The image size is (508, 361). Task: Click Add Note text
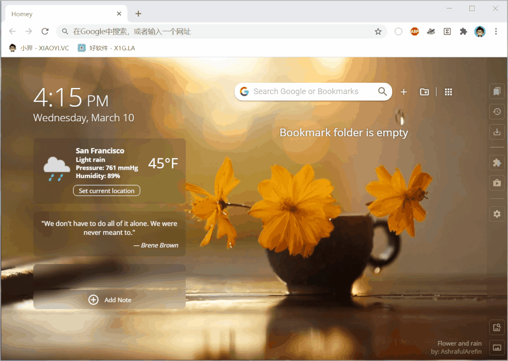118,300
